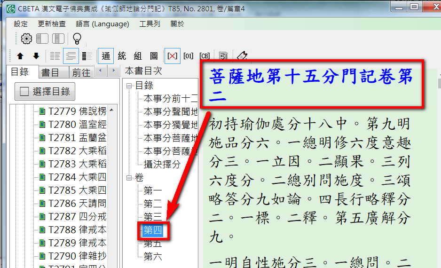Click the eraser icon in toolbar
This screenshot has width=441, height=268.
(242, 56)
